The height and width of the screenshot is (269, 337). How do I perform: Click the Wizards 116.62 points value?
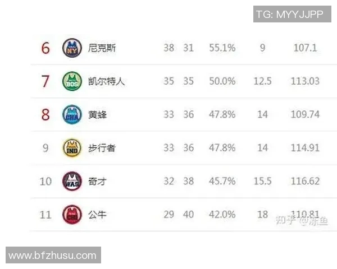(x=306, y=181)
